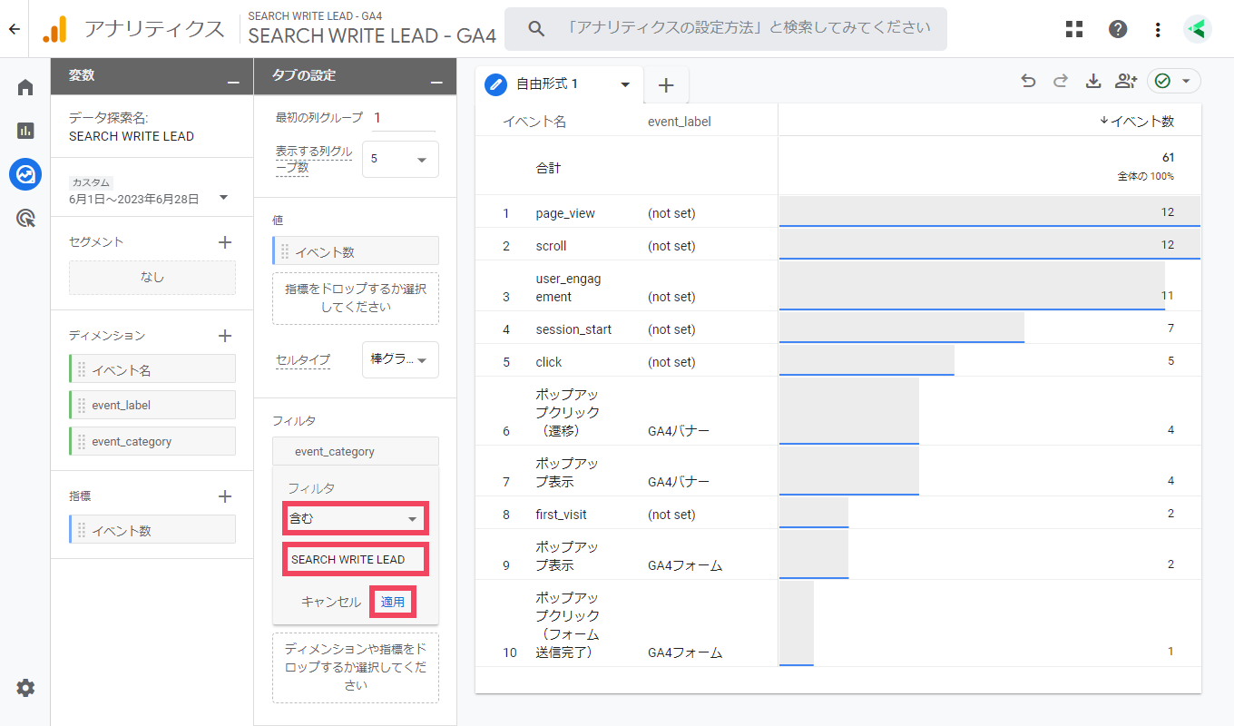Screen dimensions: 1234x726
Task: Click the click event row
Action: tap(837, 361)
